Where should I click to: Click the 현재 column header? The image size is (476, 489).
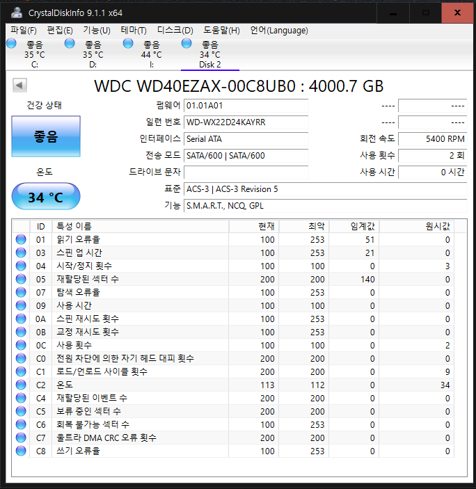[254, 226]
